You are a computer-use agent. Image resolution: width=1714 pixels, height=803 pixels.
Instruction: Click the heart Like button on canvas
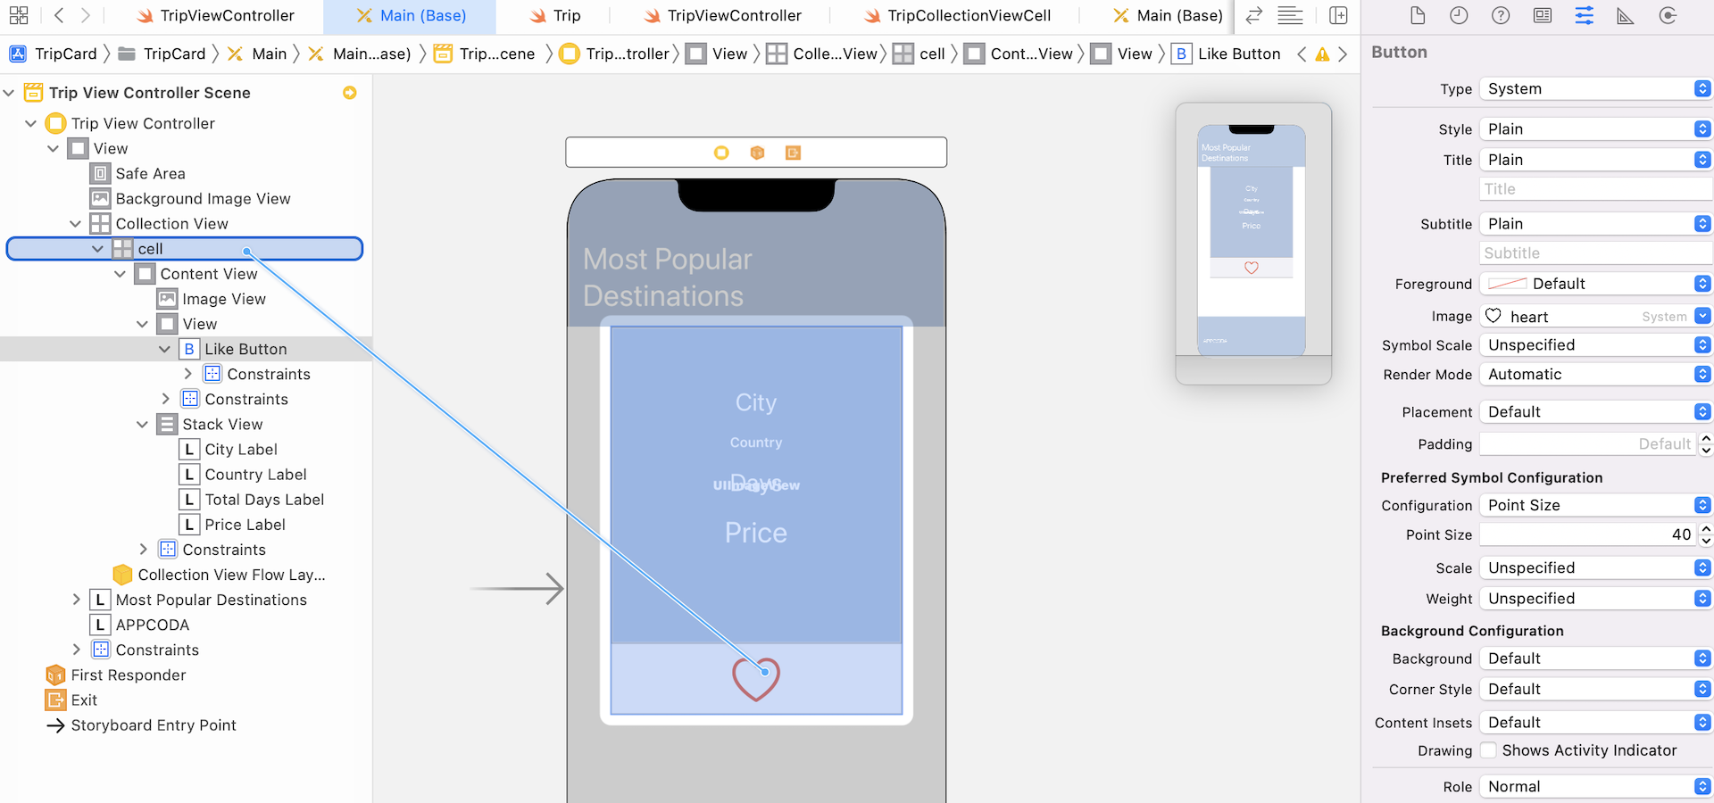click(756, 679)
